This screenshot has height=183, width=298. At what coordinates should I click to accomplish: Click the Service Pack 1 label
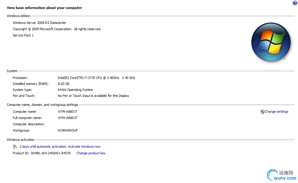click(x=23, y=36)
